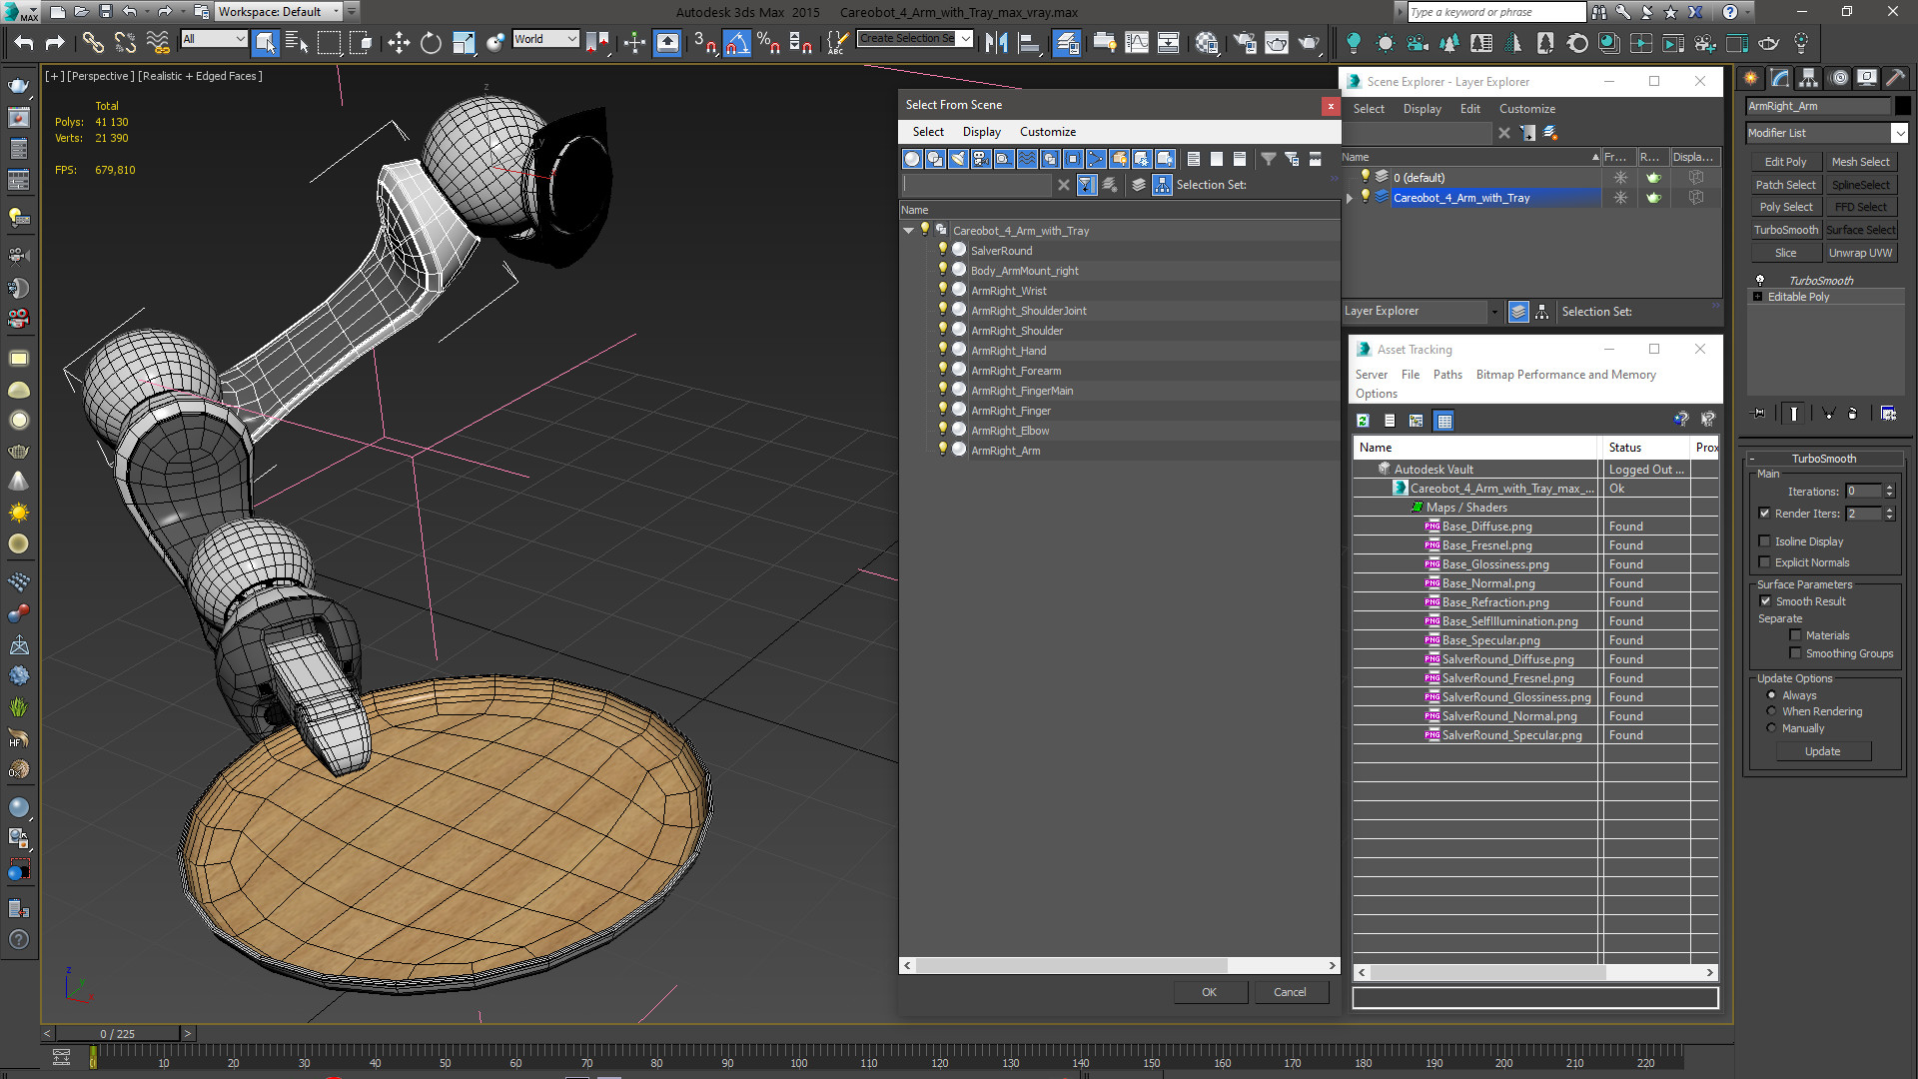1918x1079 pixels.
Task: Activate the Select Object tool
Action: (265, 42)
